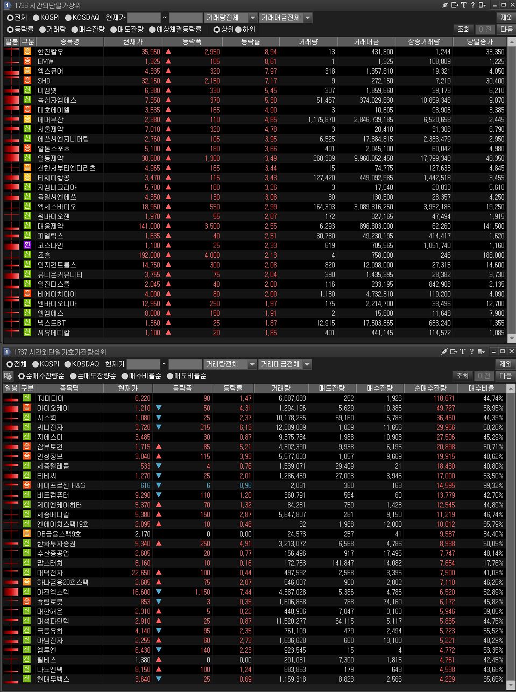The width and height of the screenshot is (516, 692).
Task: Select 매수비율순 radio option
Action: (125, 376)
